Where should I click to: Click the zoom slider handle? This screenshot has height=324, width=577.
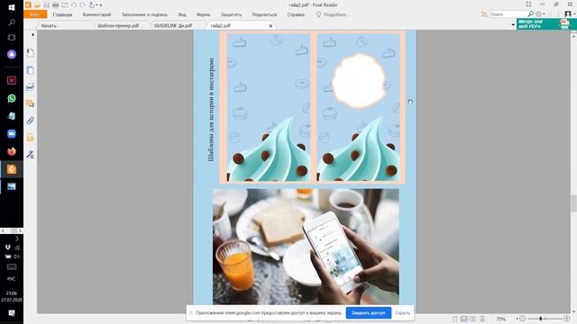540,319
